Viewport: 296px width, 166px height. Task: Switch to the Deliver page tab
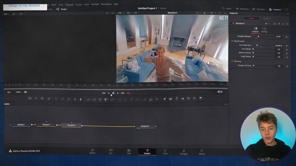[202, 152]
